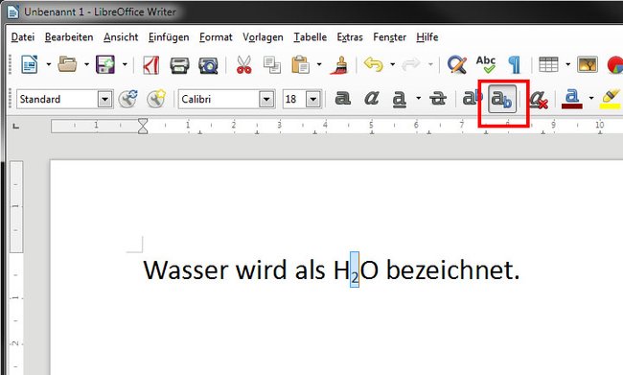The height and width of the screenshot is (375, 623).
Task: Apply the dark red font color
Action: click(572, 99)
